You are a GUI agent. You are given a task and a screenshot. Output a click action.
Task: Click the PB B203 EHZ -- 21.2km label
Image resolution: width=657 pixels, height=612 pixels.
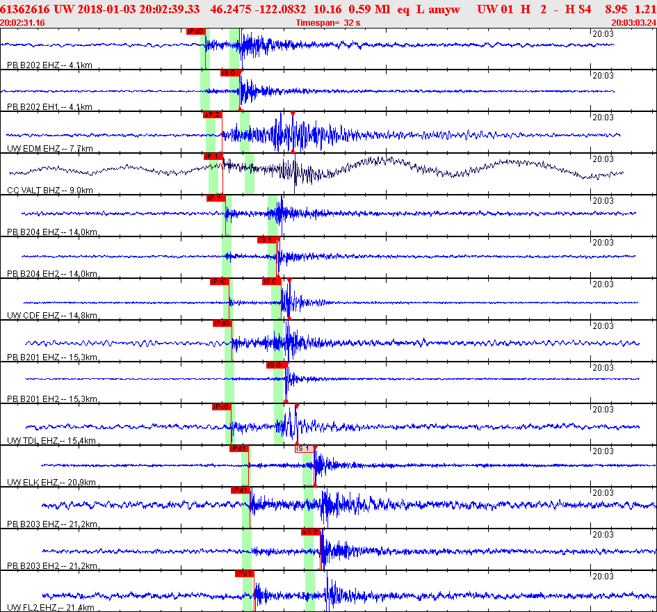(x=52, y=524)
